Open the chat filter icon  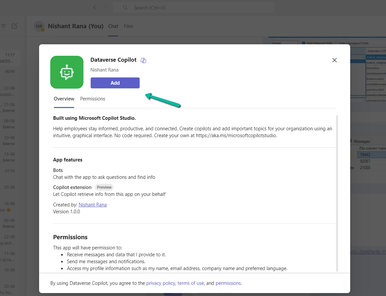pyautogui.click(x=4, y=26)
